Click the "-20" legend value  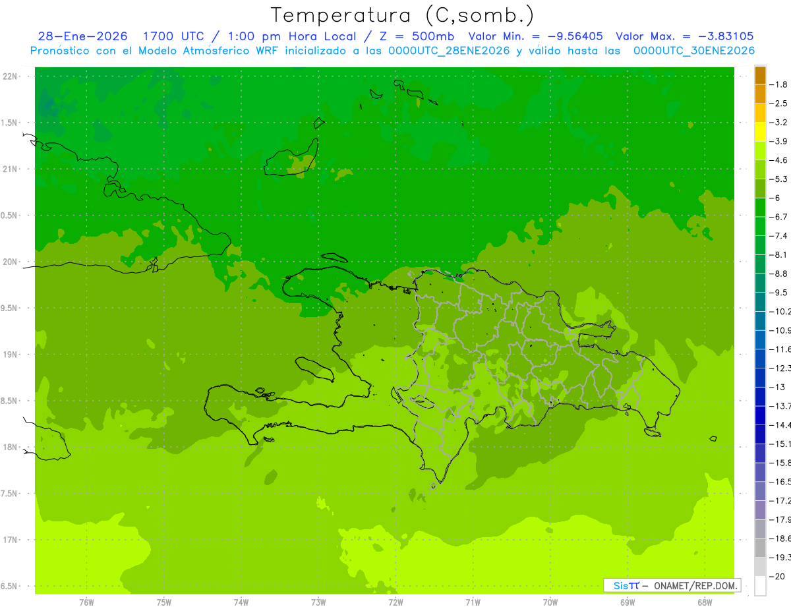coord(776,576)
